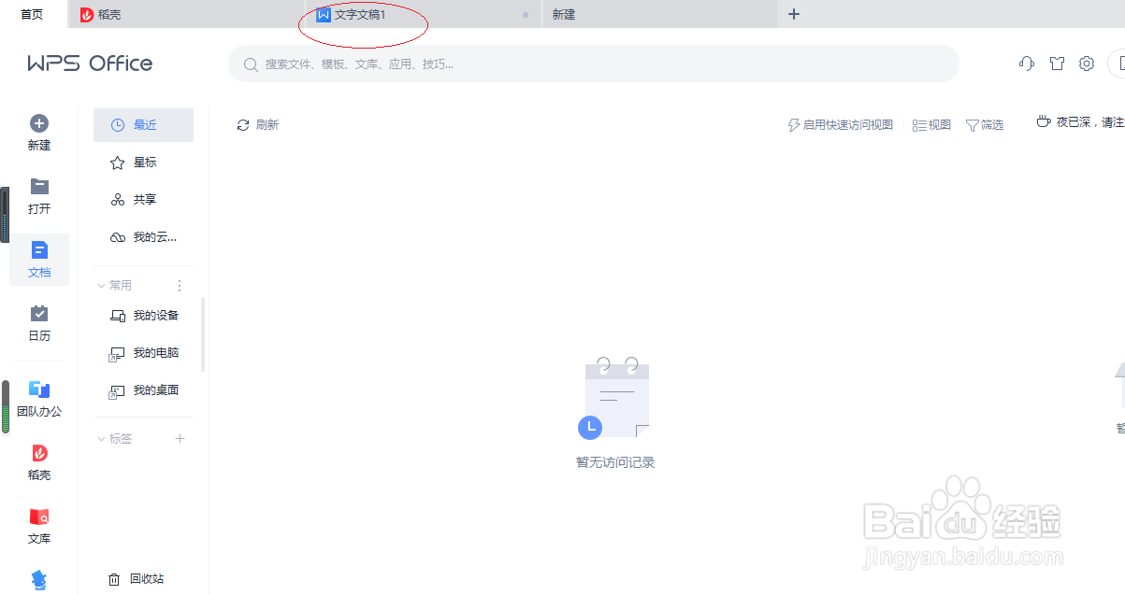Click the settings gear icon

click(x=1086, y=63)
